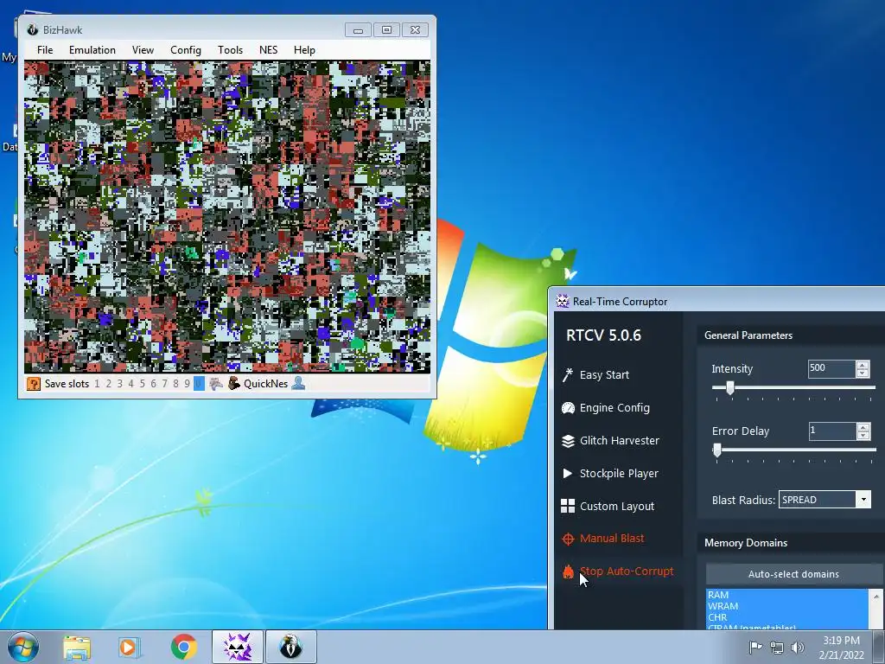This screenshot has height=664, width=885.
Task: Select save slot 5 in BizHawk
Action: pyautogui.click(x=143, y=383)
